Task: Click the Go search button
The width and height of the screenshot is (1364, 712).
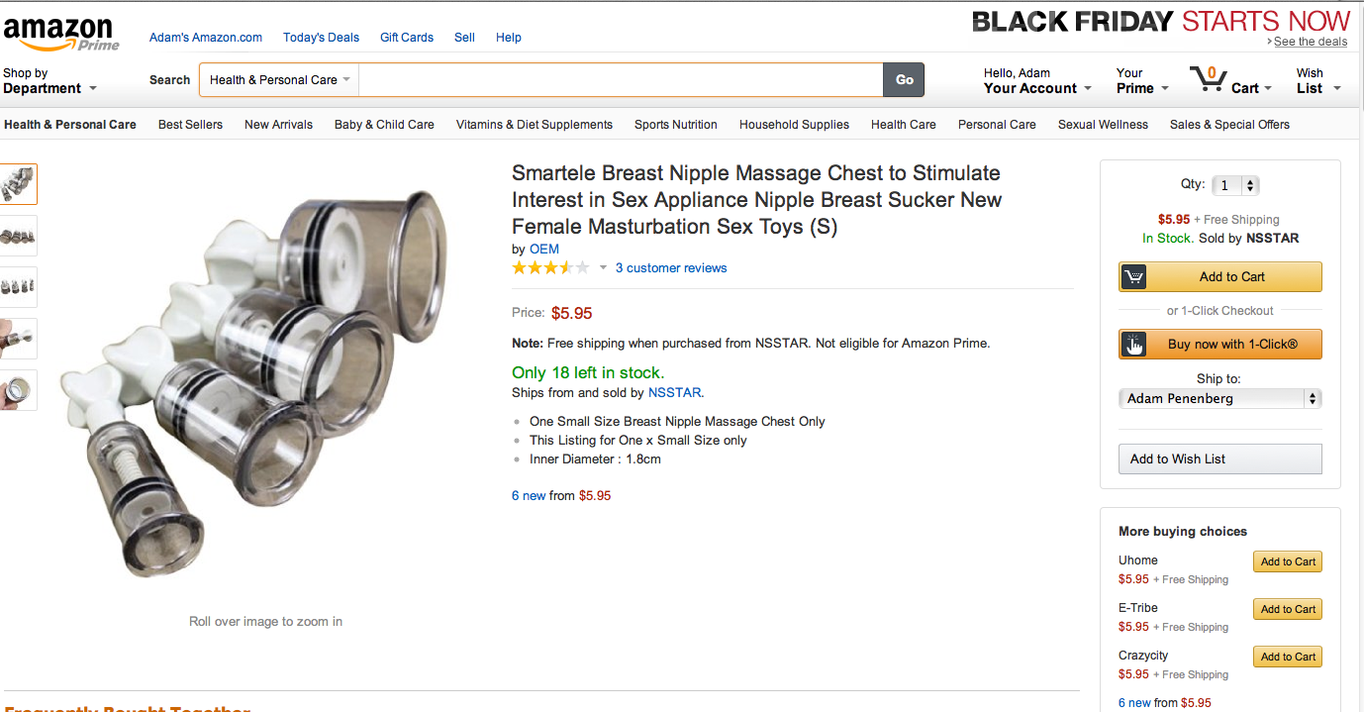Action: [x=904, y=80]
